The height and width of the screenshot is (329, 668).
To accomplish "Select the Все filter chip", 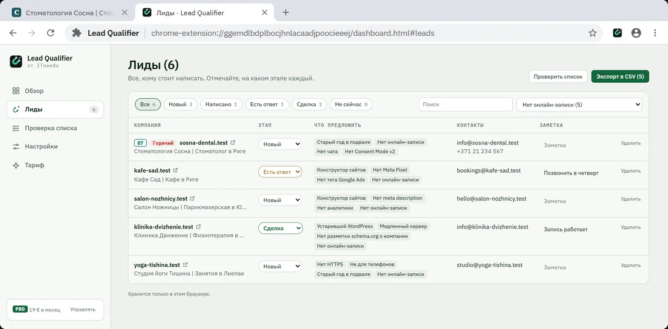I will coord(148,104).
